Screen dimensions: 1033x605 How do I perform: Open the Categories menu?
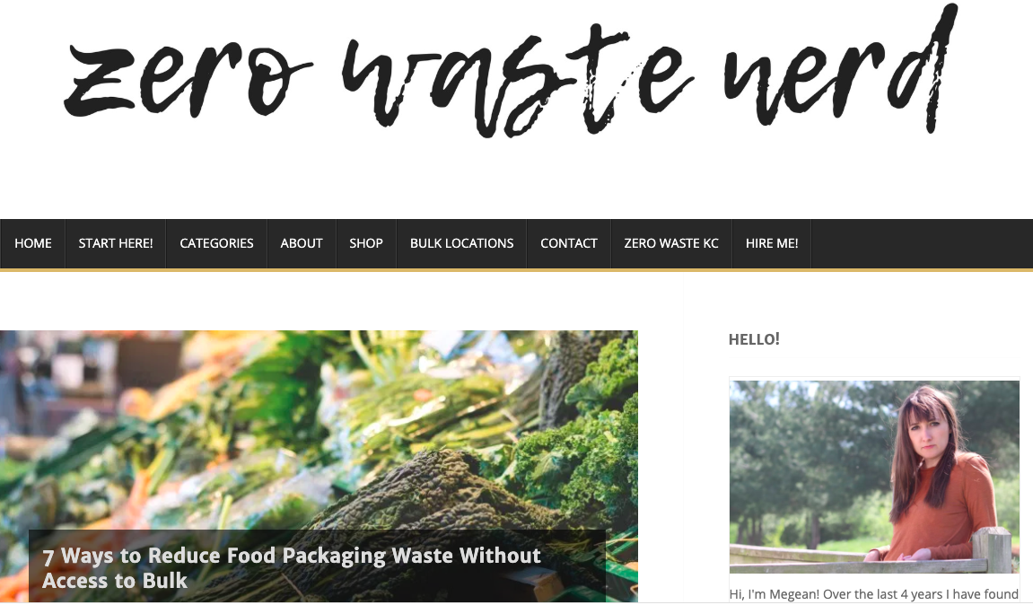[216, 243]
